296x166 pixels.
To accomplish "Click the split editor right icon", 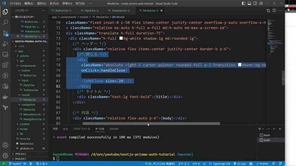I will (x=274, y=11).
